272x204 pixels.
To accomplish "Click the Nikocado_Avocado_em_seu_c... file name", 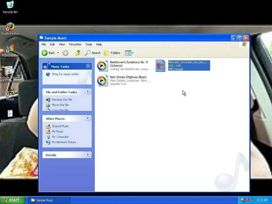I will (x=189, y=62).
